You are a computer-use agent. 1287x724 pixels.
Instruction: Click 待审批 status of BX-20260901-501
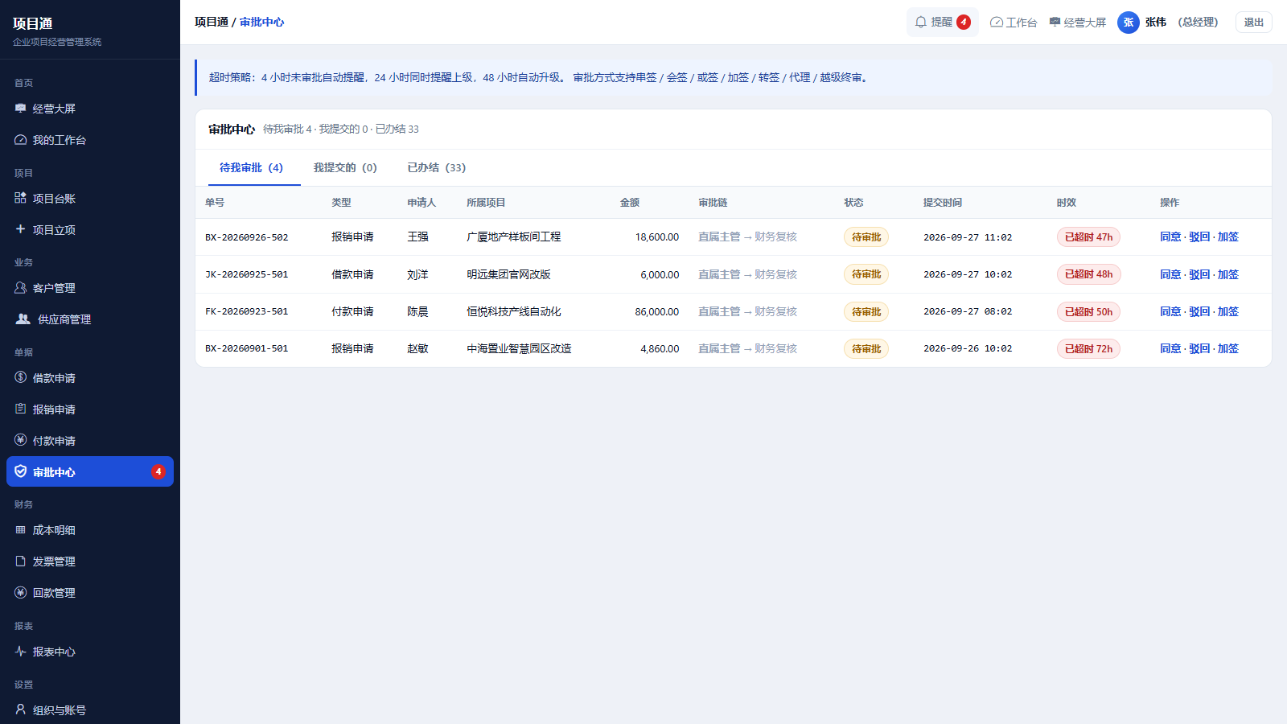866,349
